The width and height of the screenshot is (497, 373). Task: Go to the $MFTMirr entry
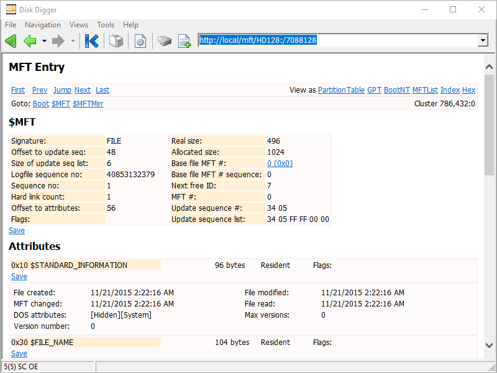click(x=88, y=104)
